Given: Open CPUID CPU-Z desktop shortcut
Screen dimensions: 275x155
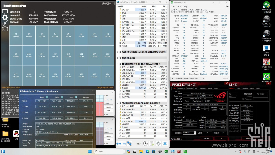Looking at the screenshot, I should pos(267,51).
